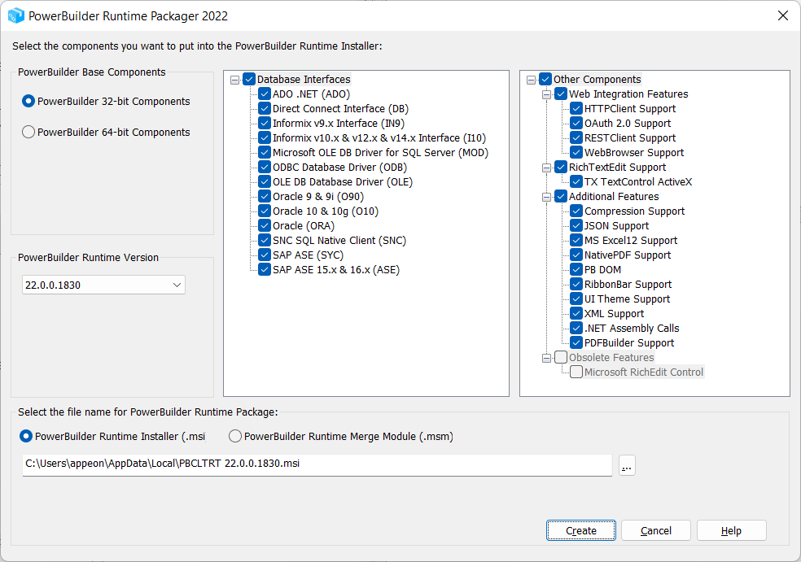Disable the ODBC Database Driver (ODB)

coord(265,167)
